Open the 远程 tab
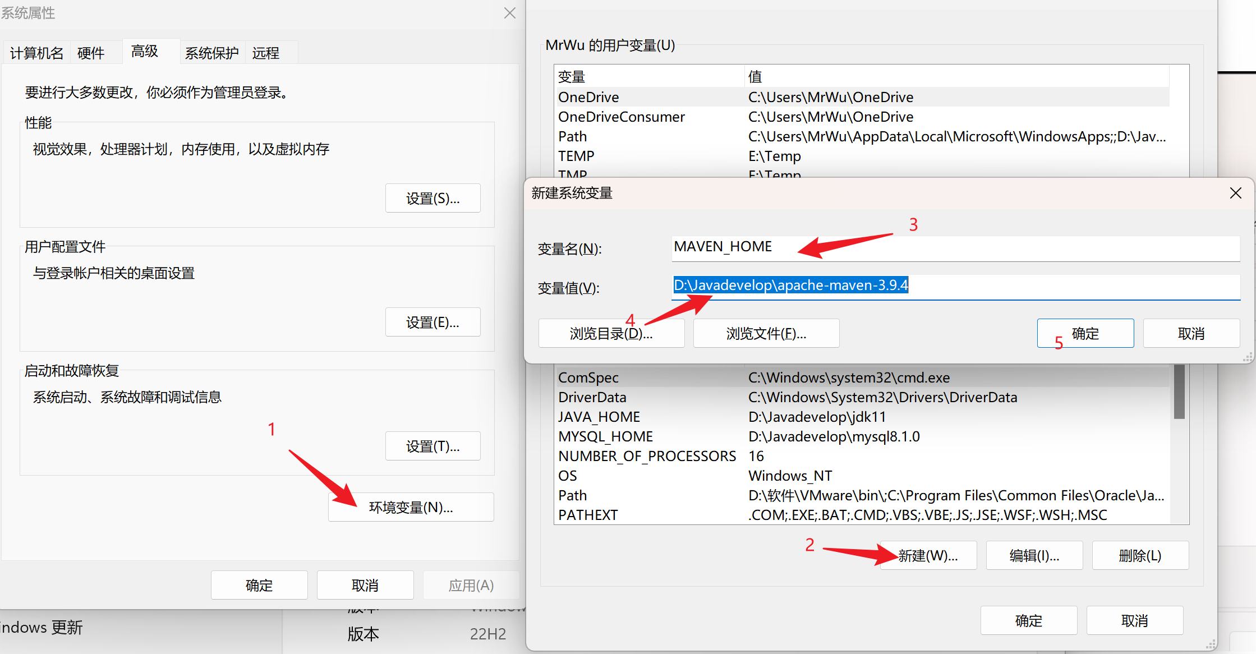The image size is (1256, 654). [265, 52]
